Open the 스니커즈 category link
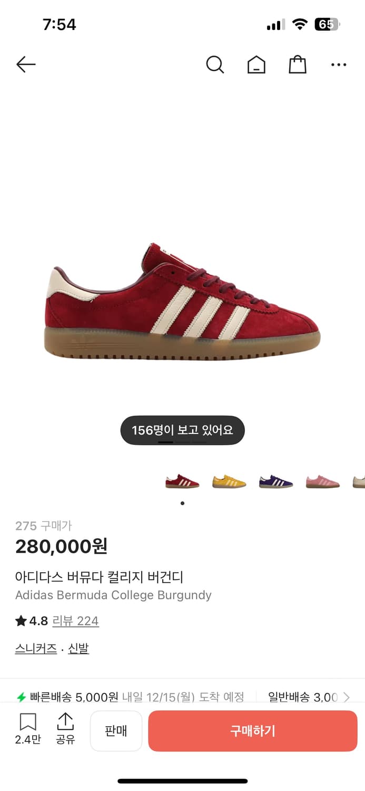 click(x=36, y=649)
